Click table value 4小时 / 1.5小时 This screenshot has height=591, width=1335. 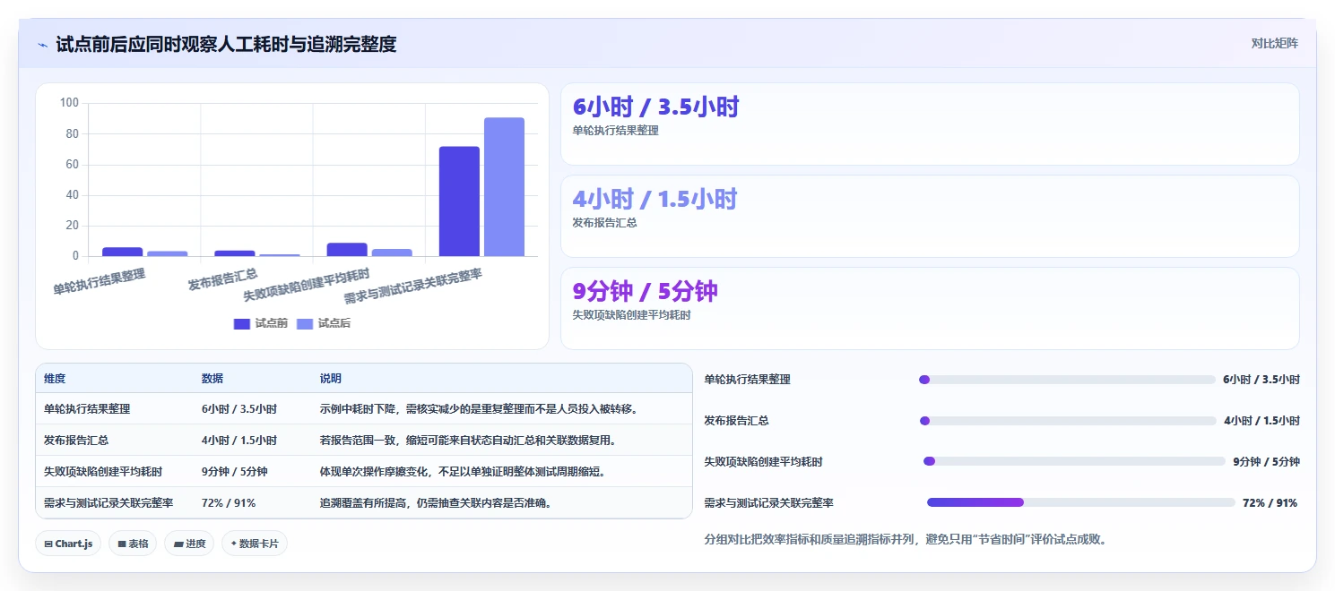point(239,441)
